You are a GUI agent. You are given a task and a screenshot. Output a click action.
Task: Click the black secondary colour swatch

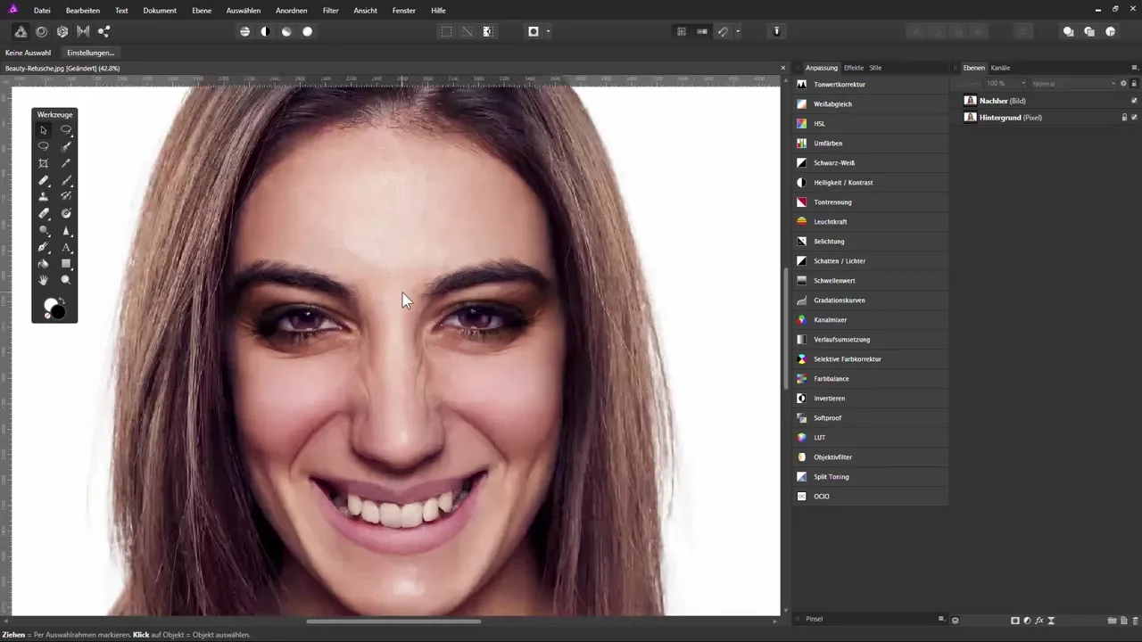point(59,312)
